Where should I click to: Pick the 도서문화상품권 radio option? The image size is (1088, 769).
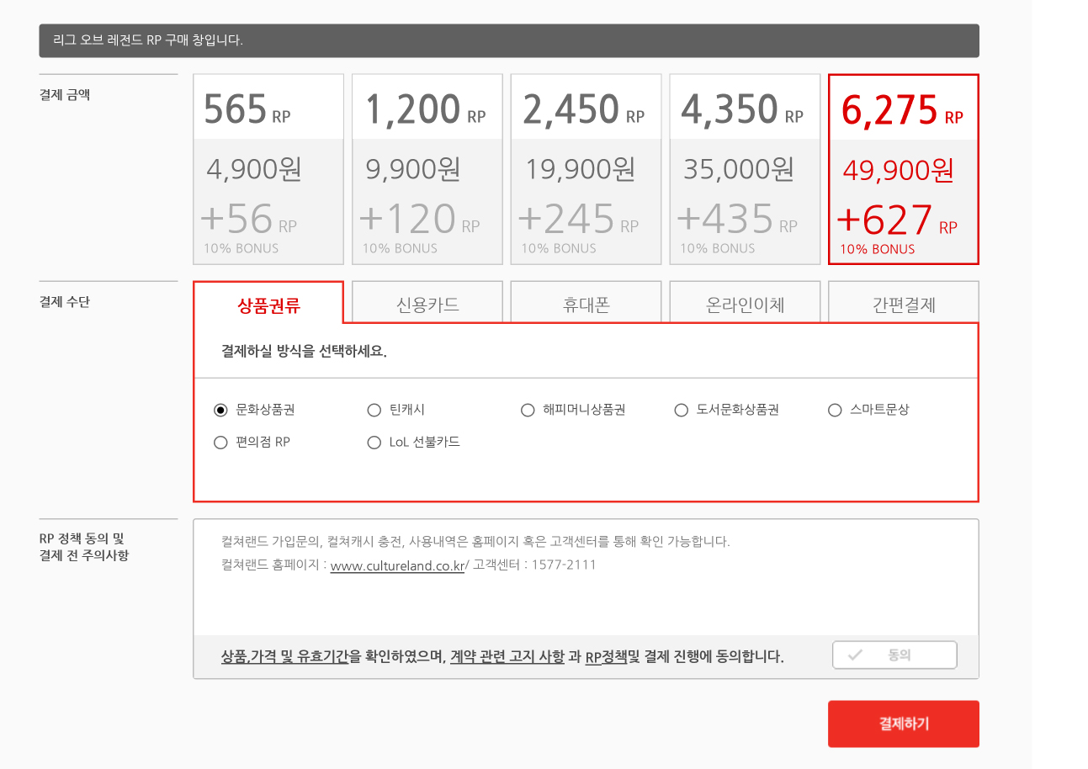[682, 411]
